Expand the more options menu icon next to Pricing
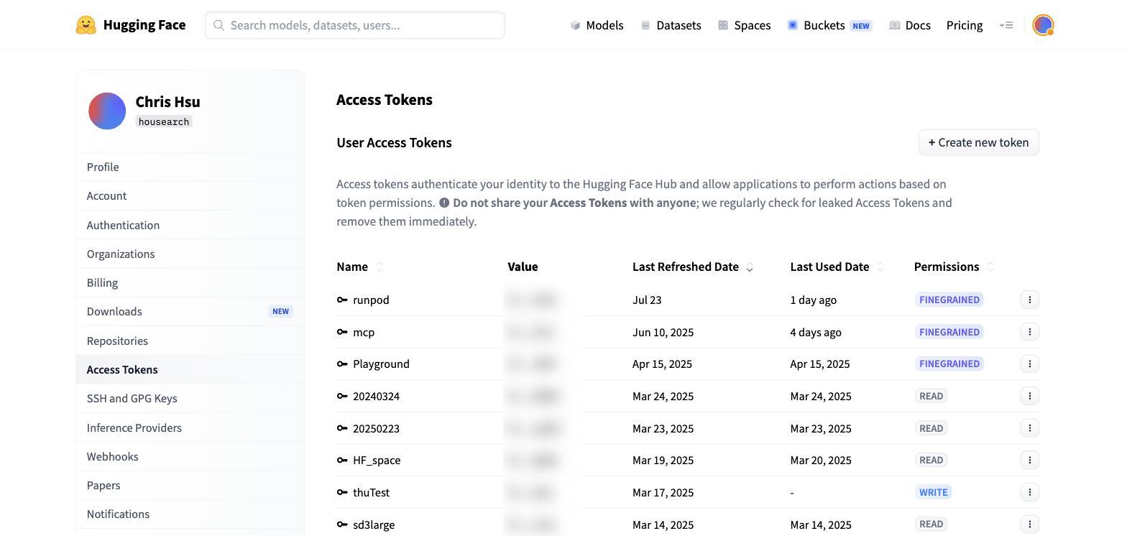The image size is (1127, 536). tap(1006, 25)
